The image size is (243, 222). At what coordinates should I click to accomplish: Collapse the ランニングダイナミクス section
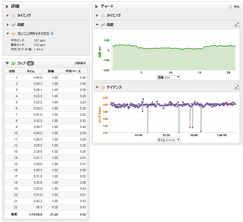7,33
